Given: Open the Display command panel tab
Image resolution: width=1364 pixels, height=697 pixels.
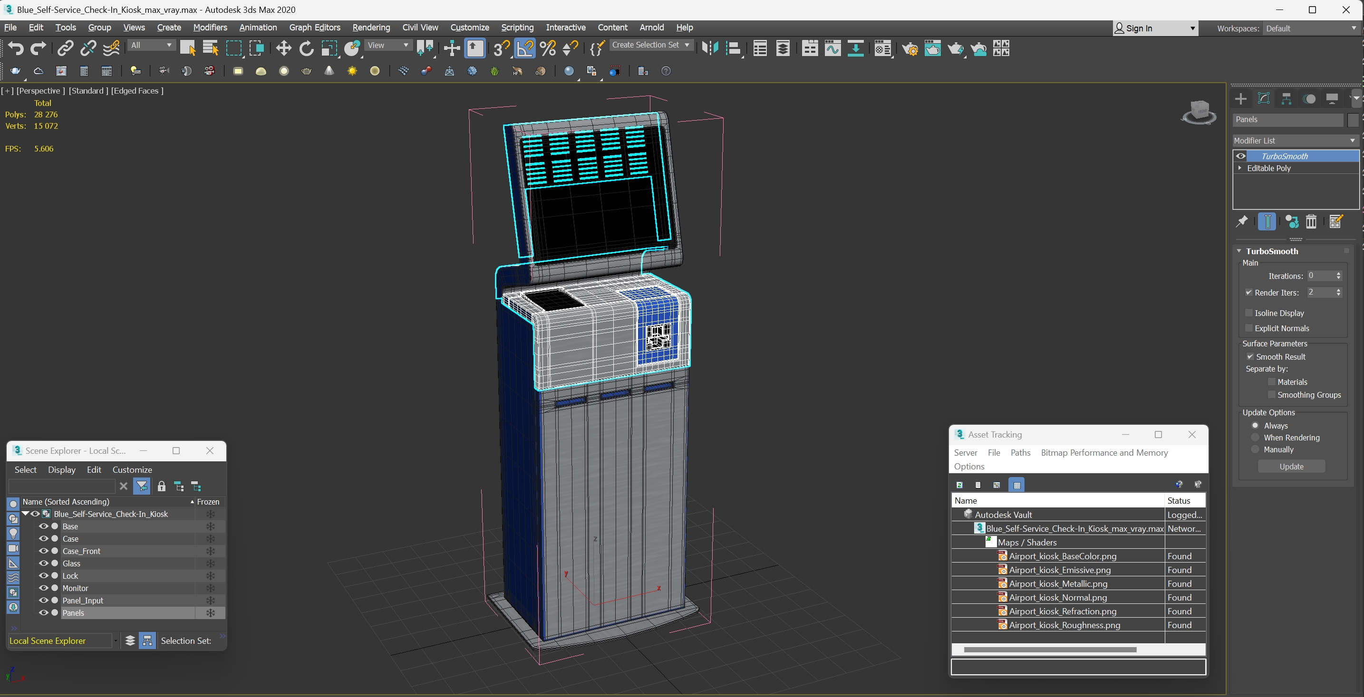Looking at the screenshot, I should (1332, 99).
